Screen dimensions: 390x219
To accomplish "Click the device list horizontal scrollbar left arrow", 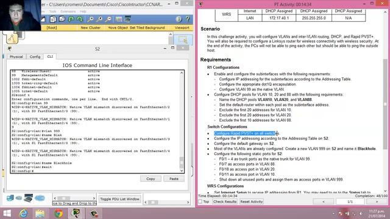I will pos(55,198).
